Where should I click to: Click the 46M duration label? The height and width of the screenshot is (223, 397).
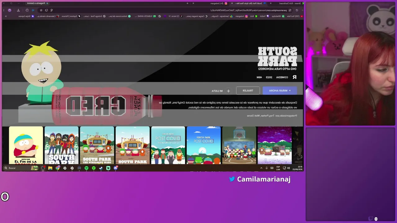pos(259,77)
